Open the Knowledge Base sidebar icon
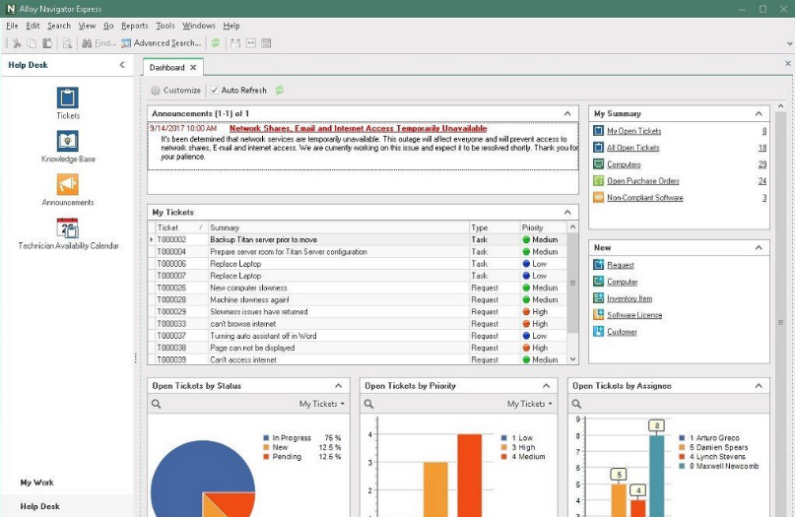Screen dimensions: 795x517 [x=67, y=142]
